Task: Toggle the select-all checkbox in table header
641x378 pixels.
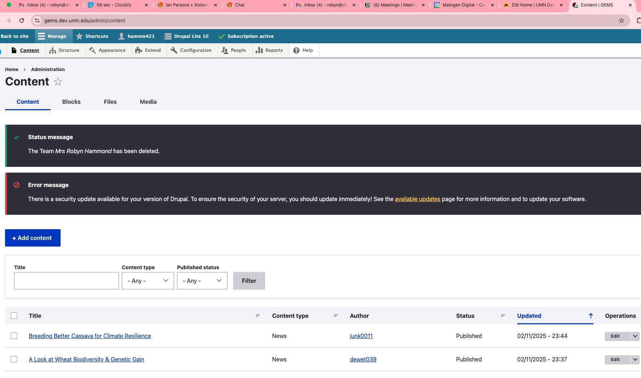Action: [x=14, y=316]
